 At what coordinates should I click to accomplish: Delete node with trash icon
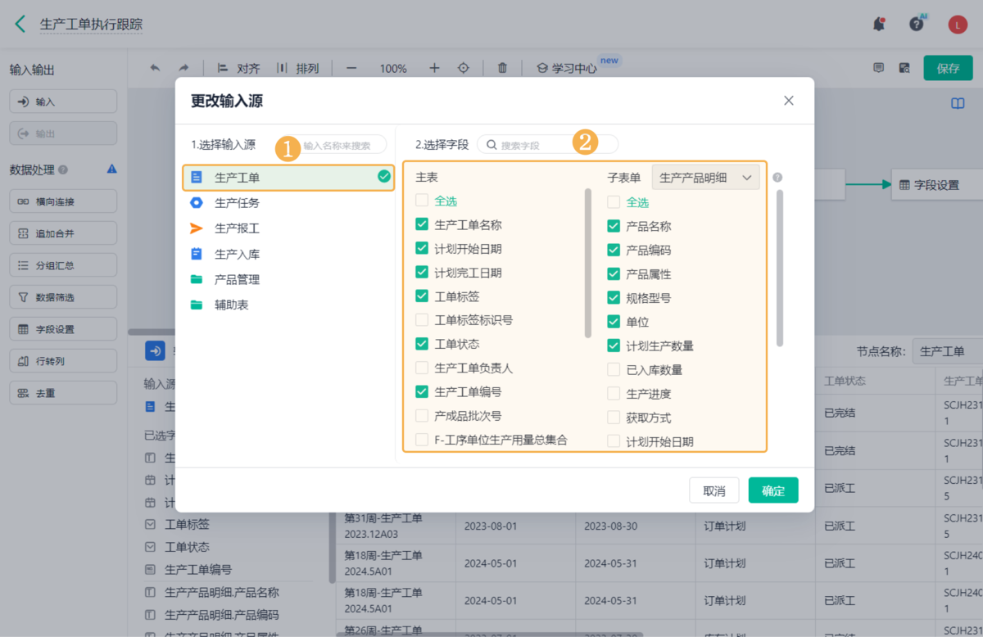coord(503,68)
